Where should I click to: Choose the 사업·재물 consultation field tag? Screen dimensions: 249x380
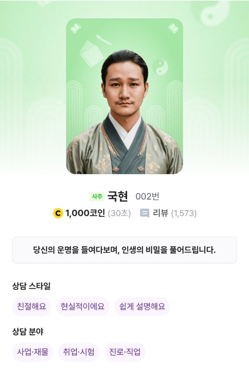click(x=33, y=352)
